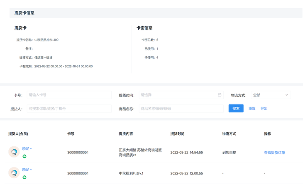Click the 重置 link
The image size is (303, 184).
[x=252, y=109]
